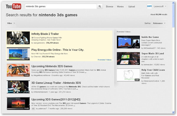This screenshot has width=177, height=116.
Task: Open the Inside the Game thumbnail
Action: point(128,42)
